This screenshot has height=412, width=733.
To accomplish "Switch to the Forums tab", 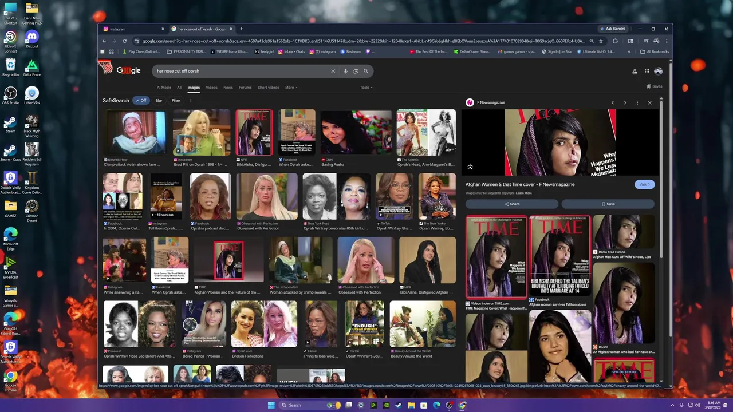I will pos(245,88).
